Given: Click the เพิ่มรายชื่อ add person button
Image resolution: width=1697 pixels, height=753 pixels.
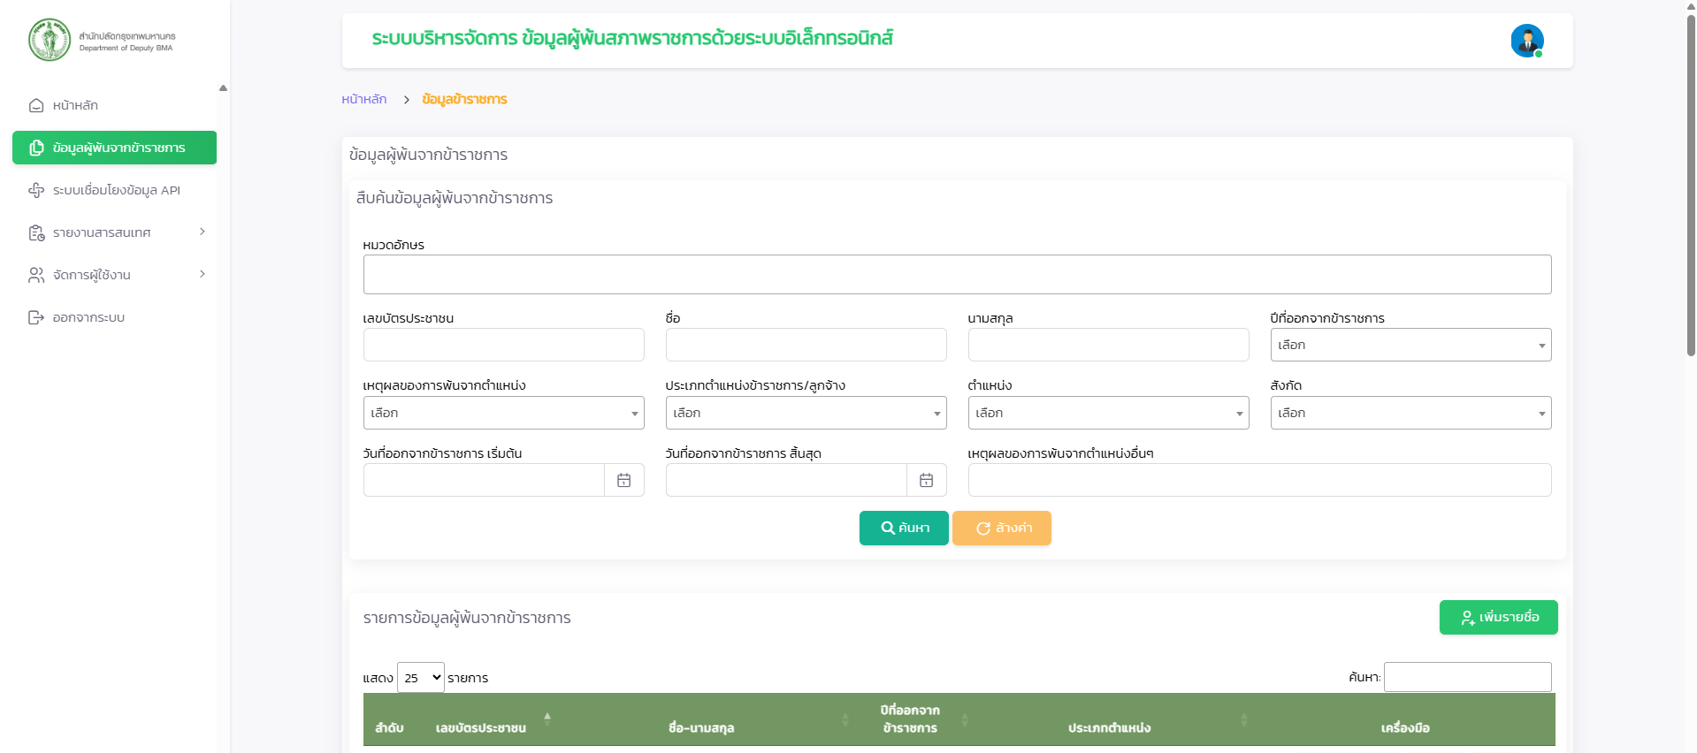Looking at the screenshot, I should (1498, 617).
